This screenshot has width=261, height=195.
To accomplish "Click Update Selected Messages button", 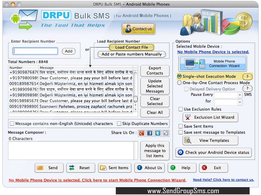I will point(155,86).
